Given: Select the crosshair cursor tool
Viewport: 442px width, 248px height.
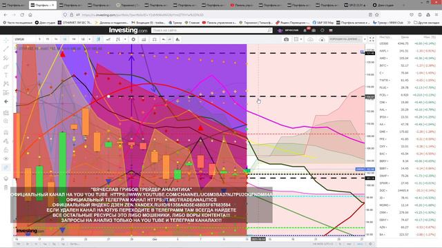Looking at the screenshot, I should point(6,41).
